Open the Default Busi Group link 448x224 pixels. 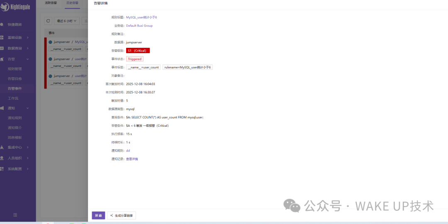click(x=139, y=26)
